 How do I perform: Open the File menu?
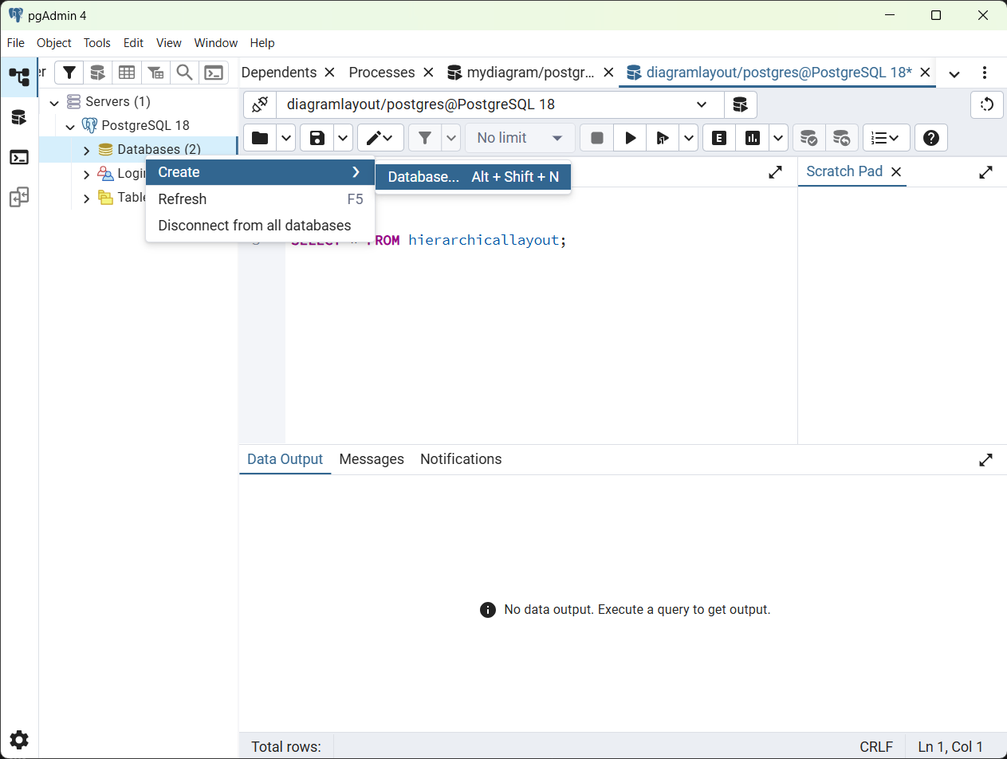[x=16, y=43]
